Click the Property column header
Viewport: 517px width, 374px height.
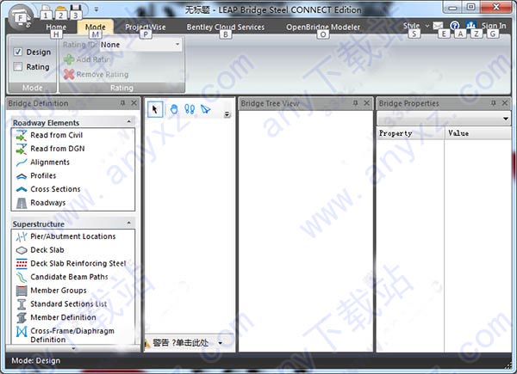410,133
